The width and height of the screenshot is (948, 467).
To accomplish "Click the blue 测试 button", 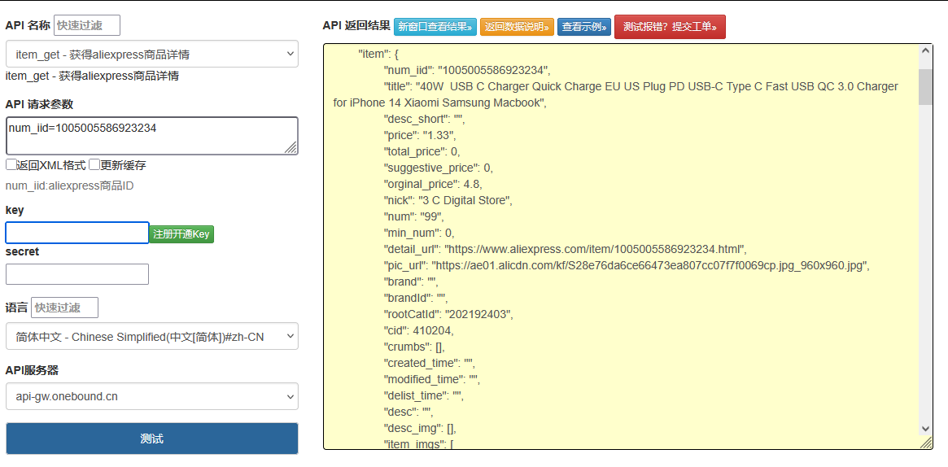I will (x=151, y=439).
